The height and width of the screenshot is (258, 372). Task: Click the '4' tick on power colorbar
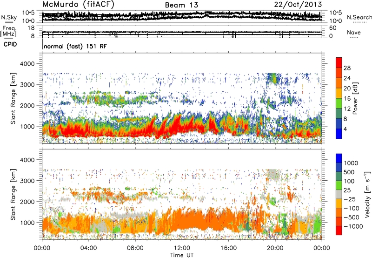pos(345,129)
